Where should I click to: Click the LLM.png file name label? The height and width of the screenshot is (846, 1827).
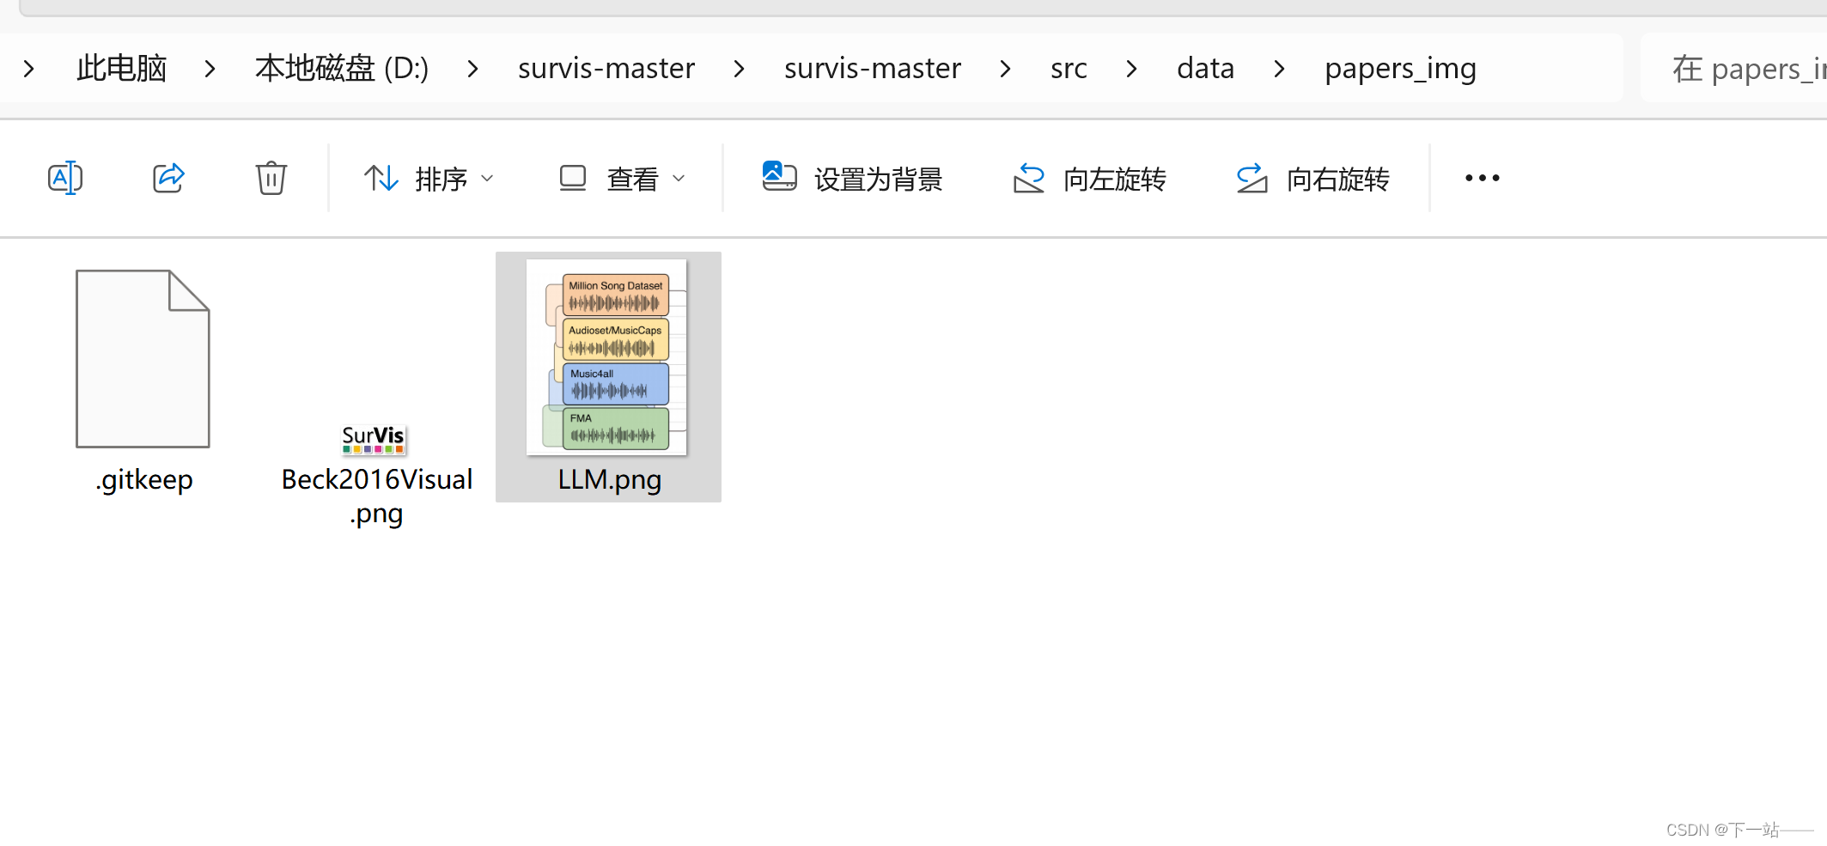tap(609, 479)
